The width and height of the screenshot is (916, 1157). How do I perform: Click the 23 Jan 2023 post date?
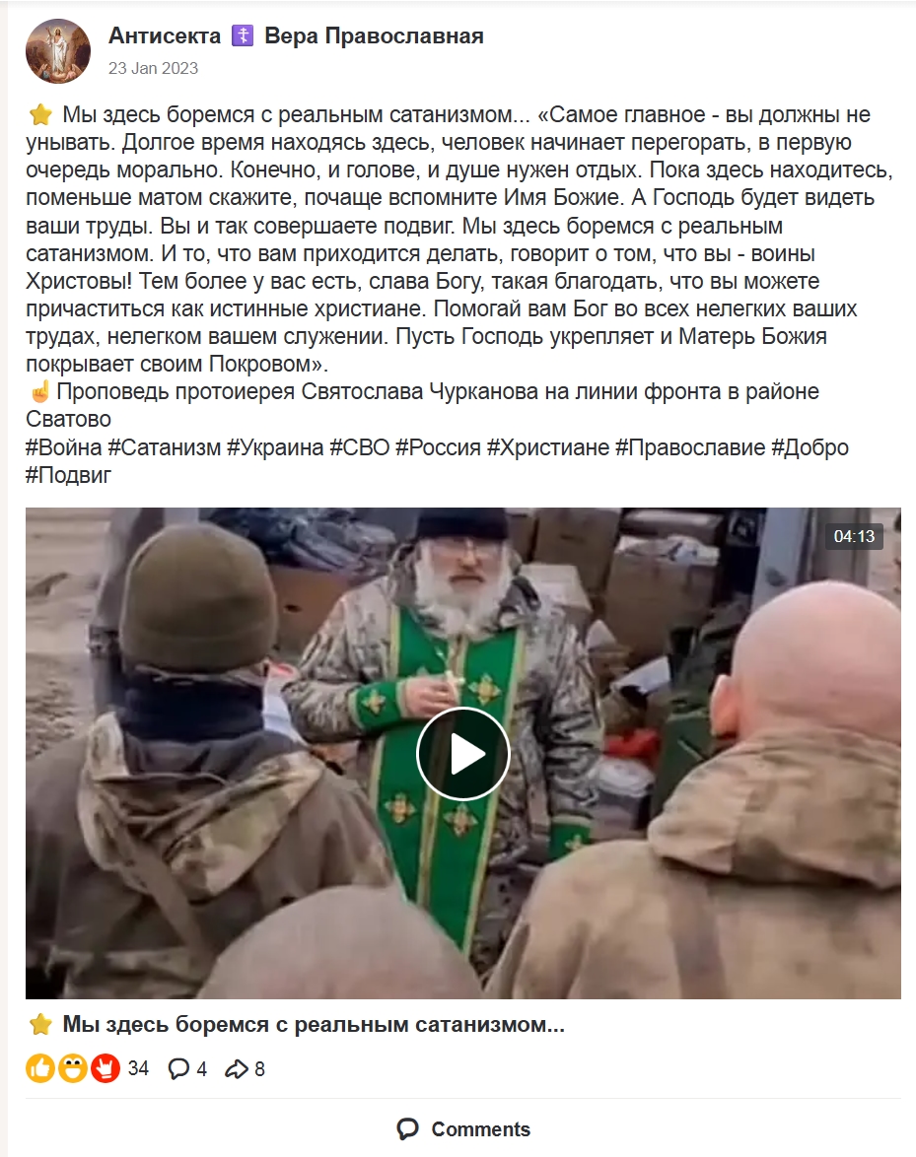(x=154, y=69)
